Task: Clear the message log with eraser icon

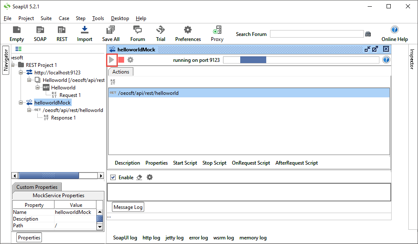Action: click(x=140, y=177)
